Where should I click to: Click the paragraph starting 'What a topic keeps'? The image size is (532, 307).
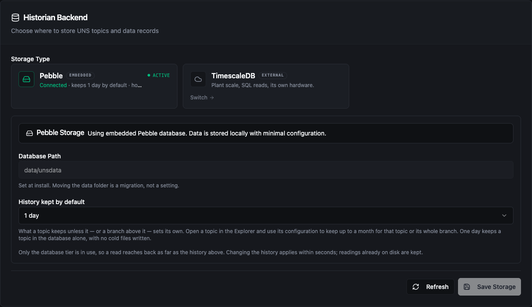[260, 235]
